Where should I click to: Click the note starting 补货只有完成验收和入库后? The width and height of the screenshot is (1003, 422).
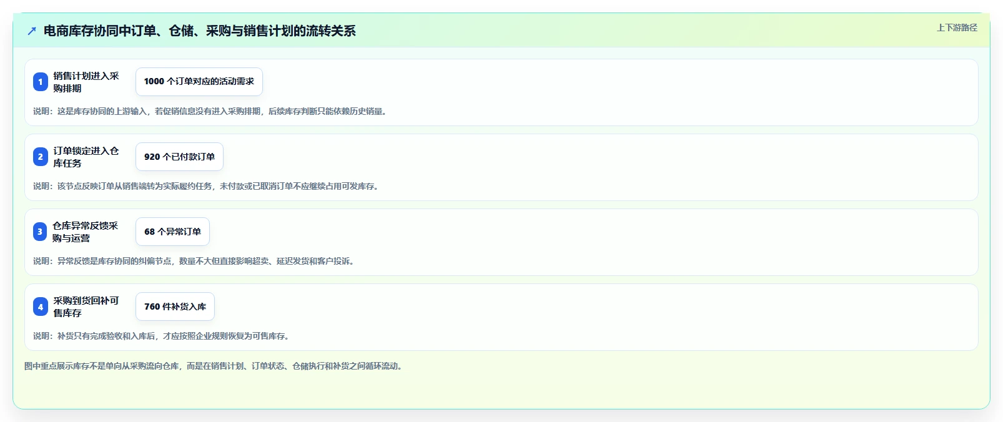click(x=162, y=336)
